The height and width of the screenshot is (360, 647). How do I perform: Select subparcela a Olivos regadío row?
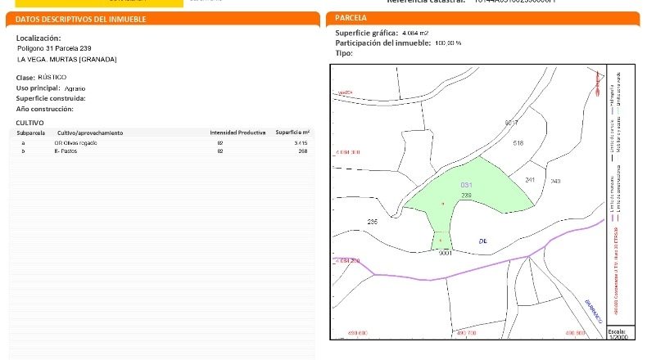(x=162, y=143)
